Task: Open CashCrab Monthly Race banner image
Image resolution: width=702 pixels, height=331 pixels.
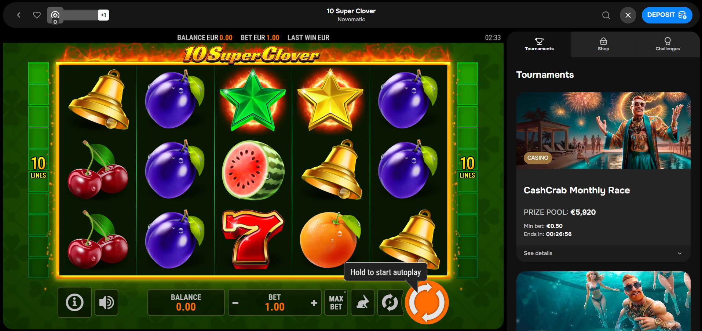Action: coord(603,131)
